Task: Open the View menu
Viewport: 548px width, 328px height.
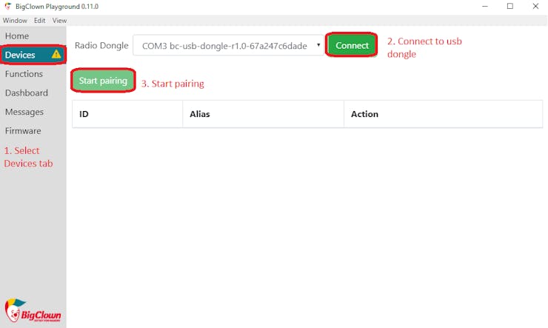Action: point(59,21)
